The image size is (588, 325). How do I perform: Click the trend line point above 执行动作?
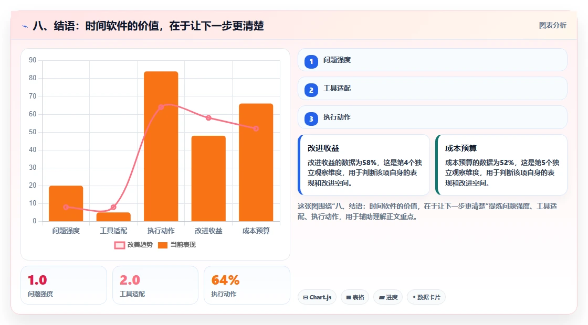(x=161, y=107)
